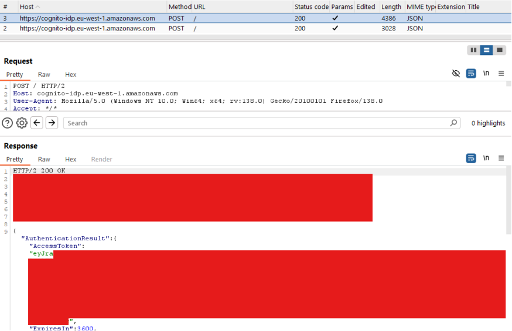Go to previous search match arrow
This screenshot has width=512, height=331.
coord(37,123)
